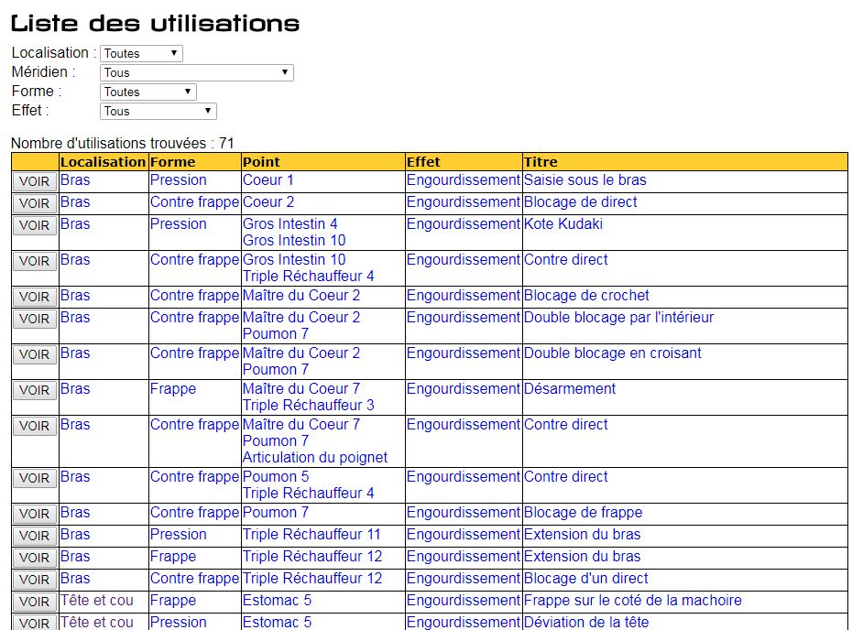Viewport: 863px width, 630px height.
Task: Select the Triple Réchauffeur 11 link
Action: pos(311,535)
